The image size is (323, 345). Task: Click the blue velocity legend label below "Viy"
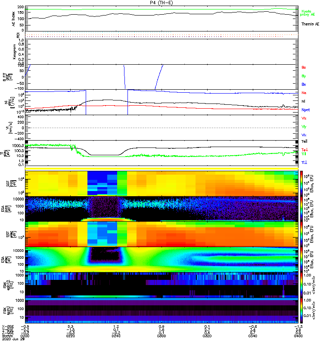tap(304, 135)
